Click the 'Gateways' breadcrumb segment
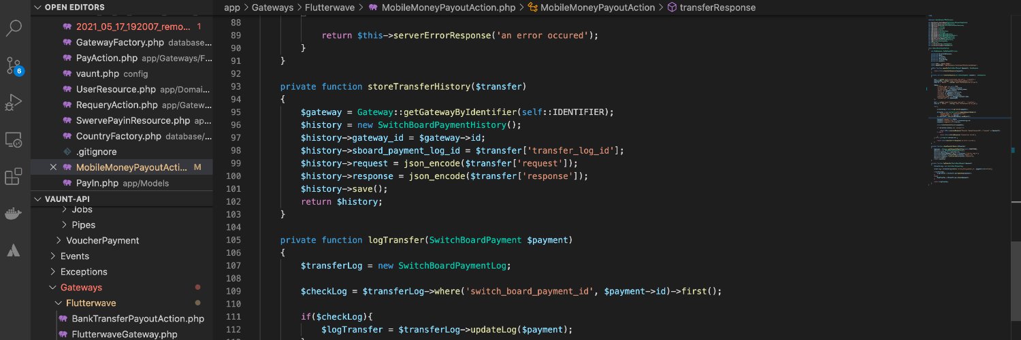The image size is (1021, 340). [272, 7]
